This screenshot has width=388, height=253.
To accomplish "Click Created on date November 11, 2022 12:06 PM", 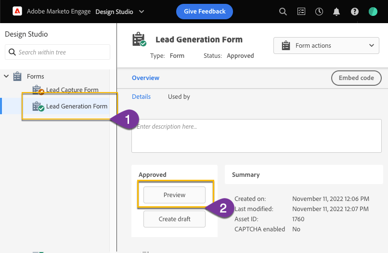I will tap(331, 199).
